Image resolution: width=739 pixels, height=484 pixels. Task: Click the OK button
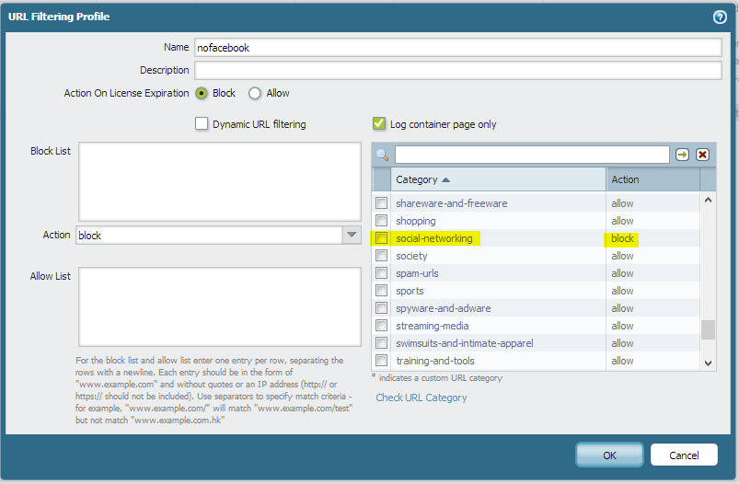click(609, 455)
